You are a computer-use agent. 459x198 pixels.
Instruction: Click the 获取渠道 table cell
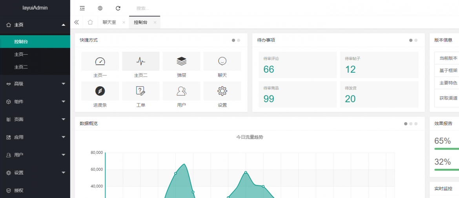pos(447,98)
